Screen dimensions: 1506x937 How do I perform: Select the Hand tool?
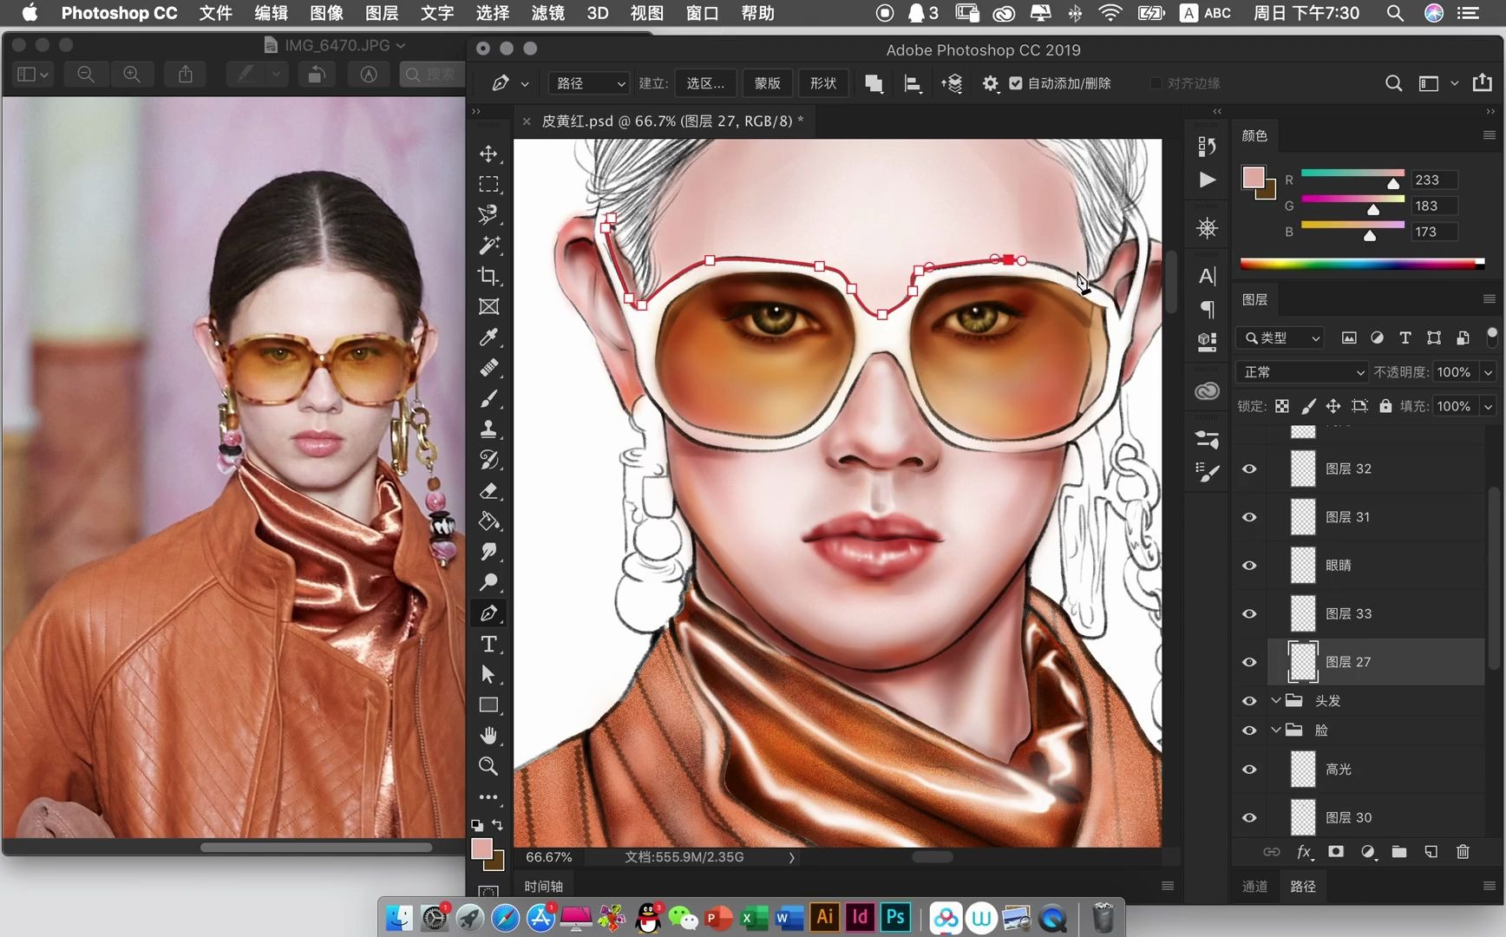(488, 736)
